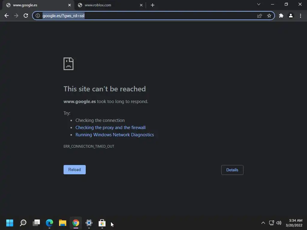Open the Chrome profile avatar

coord(291,16)
